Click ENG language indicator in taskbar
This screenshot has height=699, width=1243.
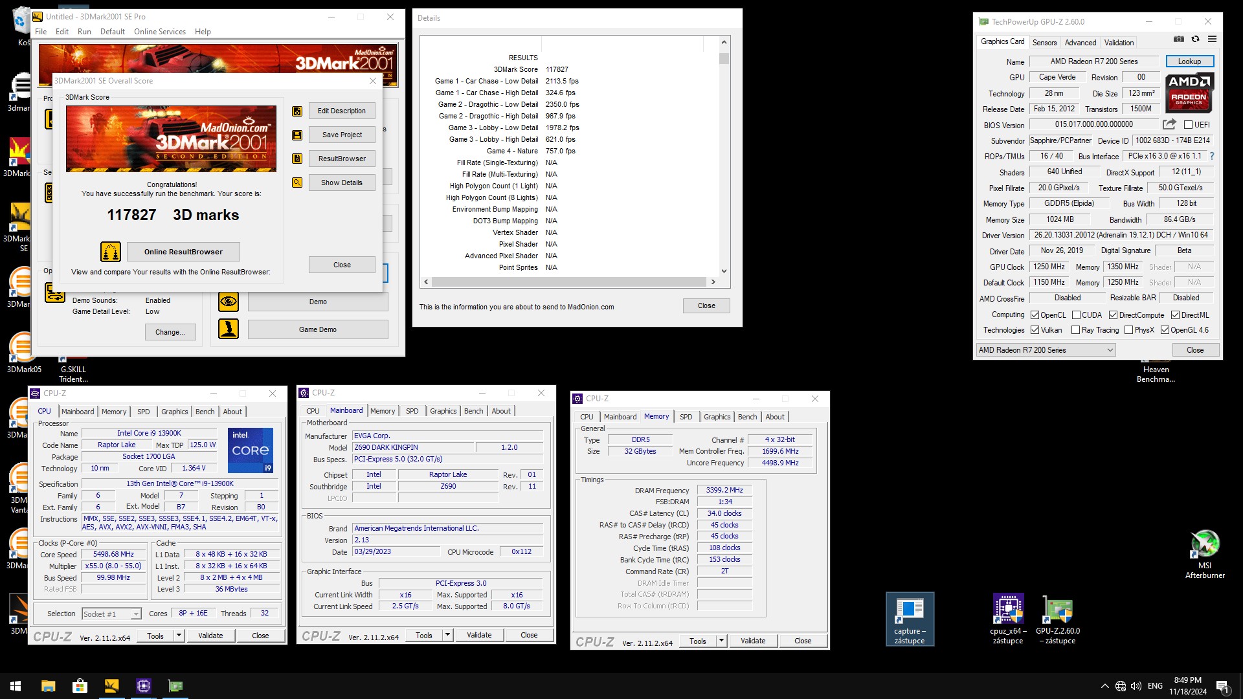1155,686
